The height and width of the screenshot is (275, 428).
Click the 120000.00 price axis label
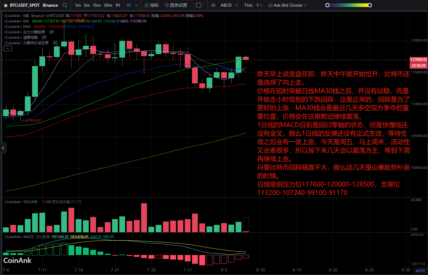click(419, 40)
